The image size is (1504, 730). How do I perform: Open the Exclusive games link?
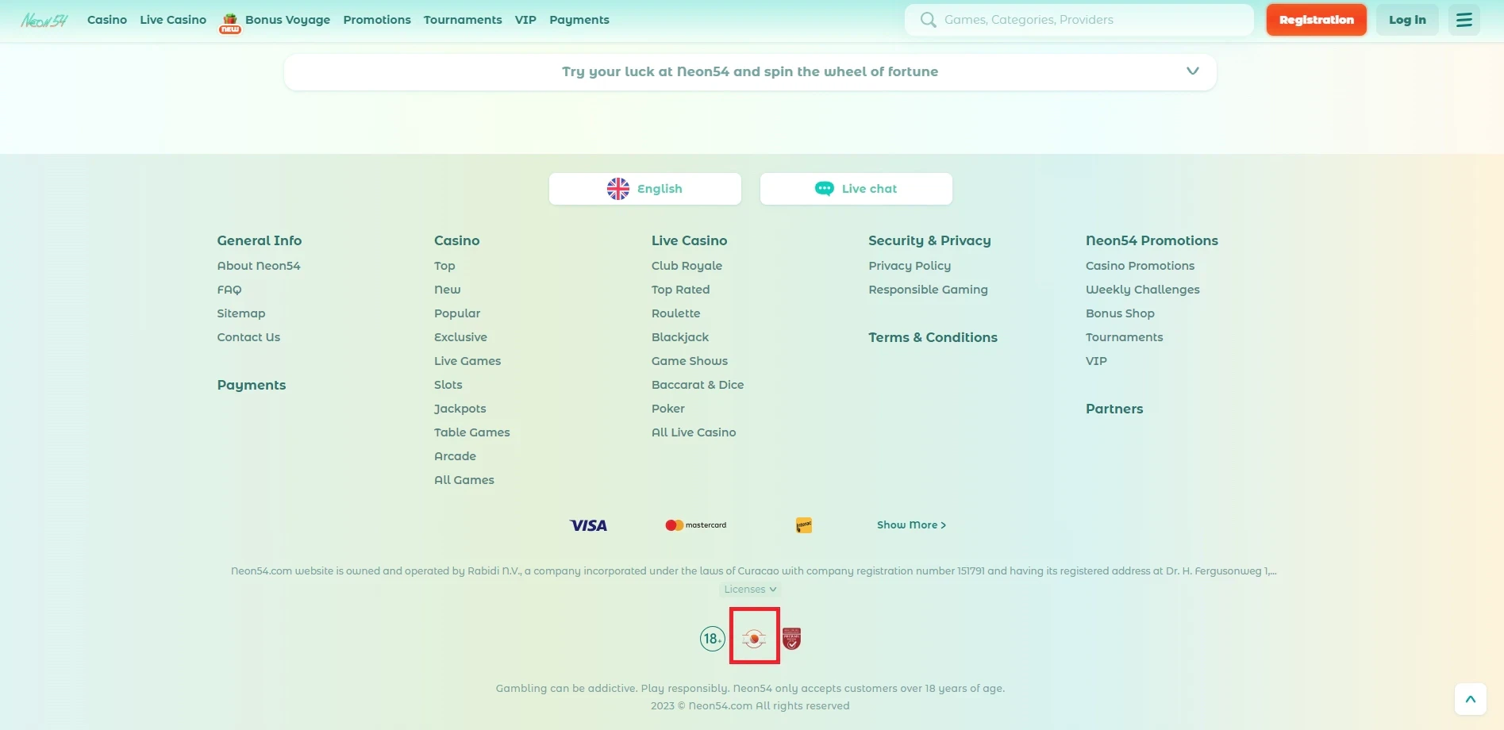pyautogui.click(x=460, y=337)
